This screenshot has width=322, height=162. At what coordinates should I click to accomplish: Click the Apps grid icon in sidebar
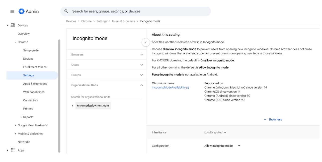tap(13, 150)
